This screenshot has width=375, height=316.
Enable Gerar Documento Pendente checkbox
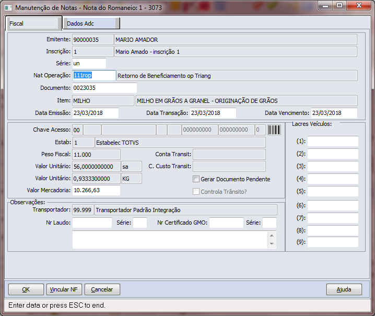pyautogui.click(x=196, y=179)
